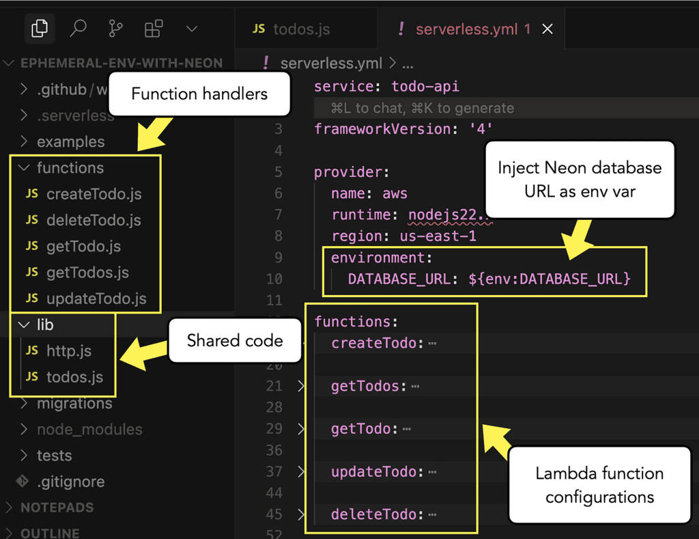
Task: Open the Explorer files icon
Action: (40, 29)
